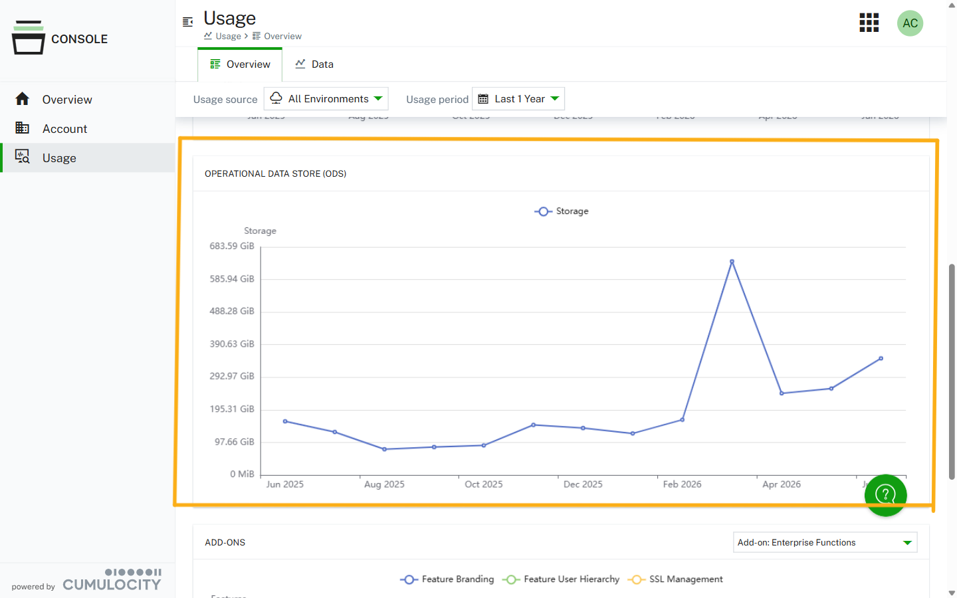
Task: Click the Usage period label
Action: point(437,100)
